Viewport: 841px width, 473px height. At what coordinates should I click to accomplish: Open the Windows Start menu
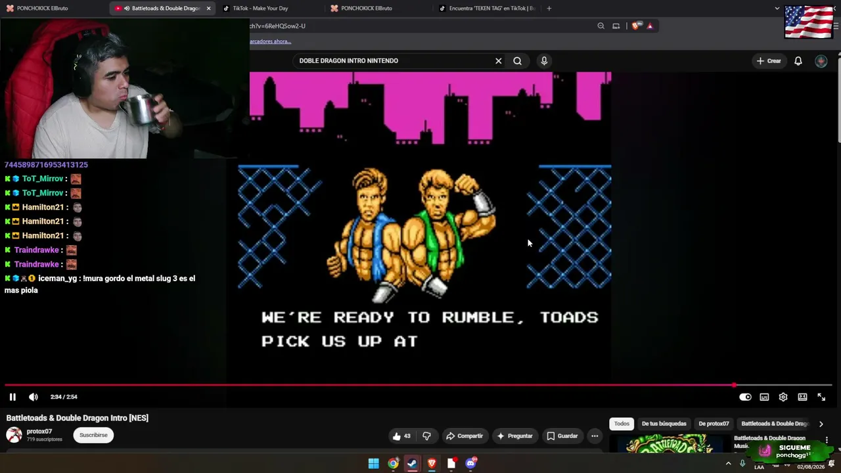373,464
